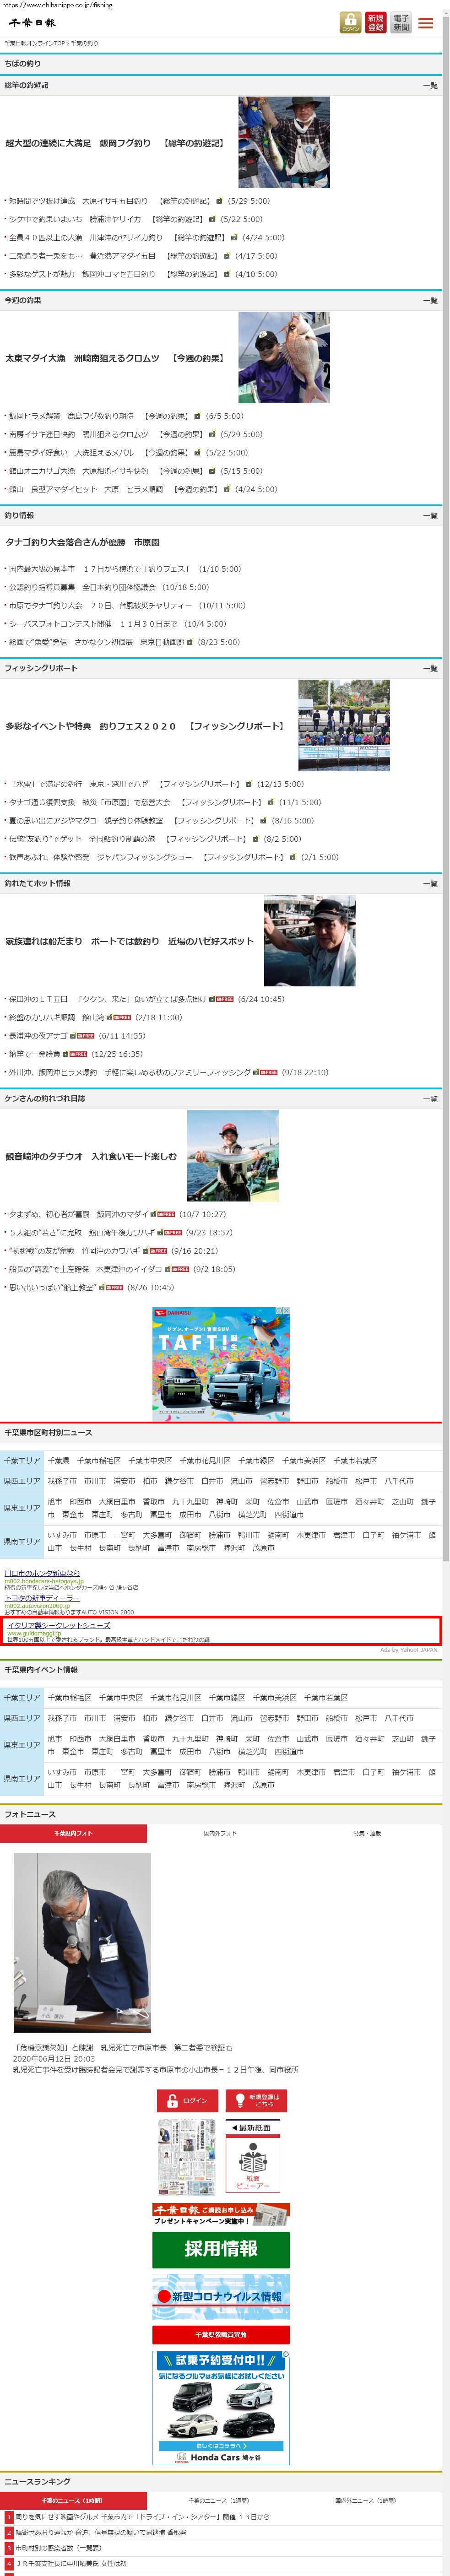Image resolution: width=450 pixels, height=2576 pixels.
Task: Select the 特集・連載 photo tab
Action: click(x=367, y=1833)
